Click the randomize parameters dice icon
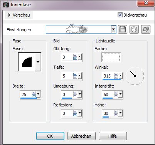This screenshot has width=155, height=145. 134,29
